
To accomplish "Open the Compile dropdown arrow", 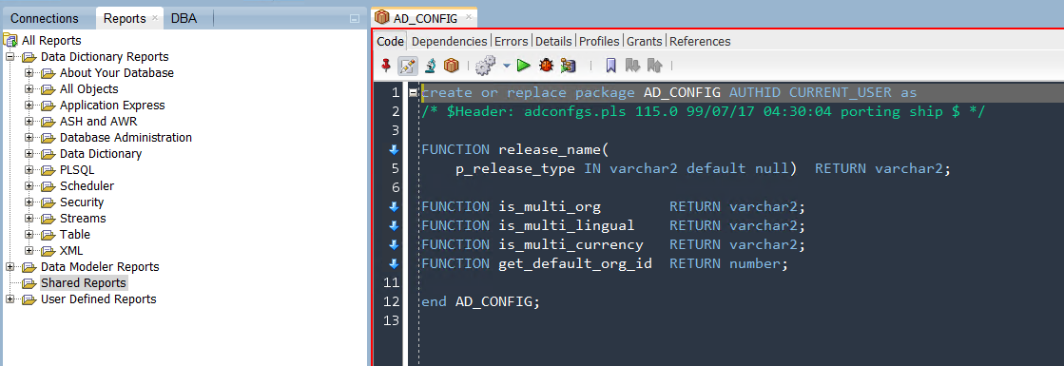I will [x=506, y=66].
